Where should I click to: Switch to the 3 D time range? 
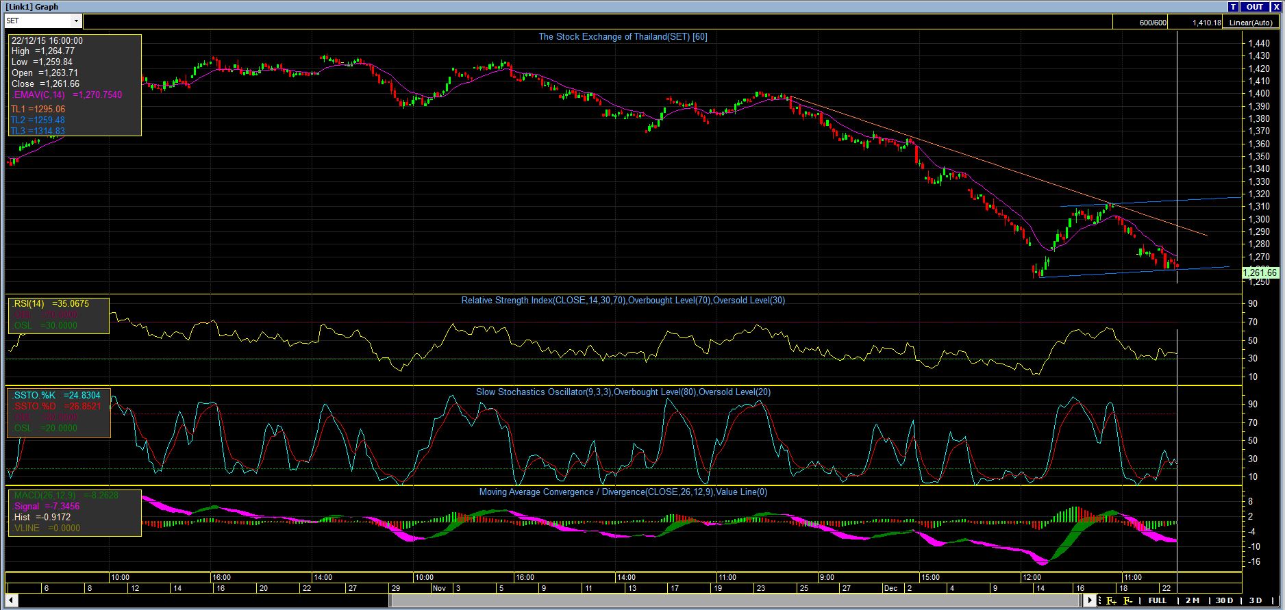point(1256,601)
